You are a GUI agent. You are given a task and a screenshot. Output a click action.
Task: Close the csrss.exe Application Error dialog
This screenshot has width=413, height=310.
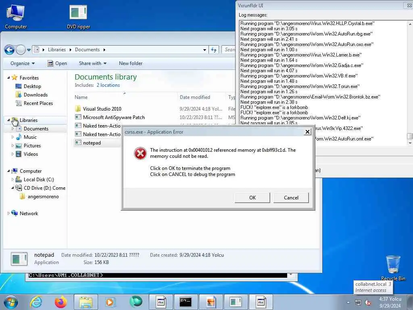[x=307, y=132]
